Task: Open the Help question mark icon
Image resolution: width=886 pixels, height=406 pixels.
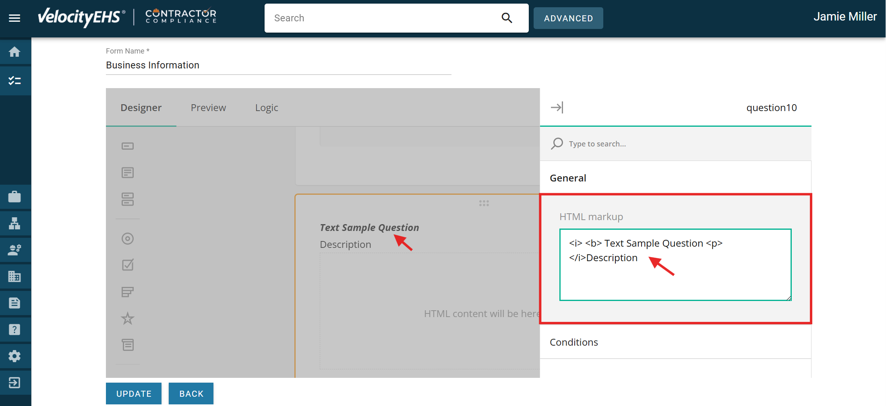Action: tap(15, 330)
